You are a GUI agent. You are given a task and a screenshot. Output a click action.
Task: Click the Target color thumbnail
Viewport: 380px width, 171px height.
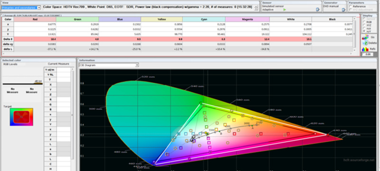tap(21, 117)
